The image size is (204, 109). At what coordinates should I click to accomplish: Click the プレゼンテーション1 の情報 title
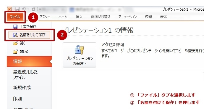click(x=98, y=31)
